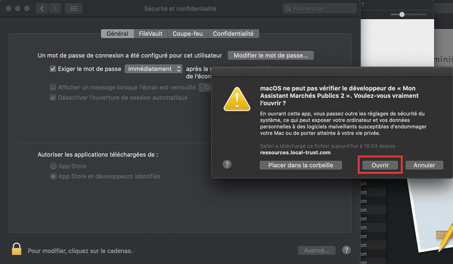The height and width of the screenshot is (264, 453).
Task: Click the Ouvrir button
Action: [380, 165]
